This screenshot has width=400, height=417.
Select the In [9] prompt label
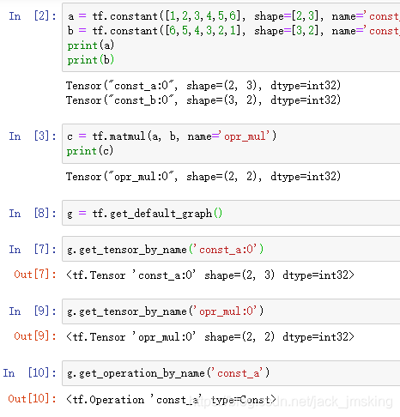click(x=33, y=311)
